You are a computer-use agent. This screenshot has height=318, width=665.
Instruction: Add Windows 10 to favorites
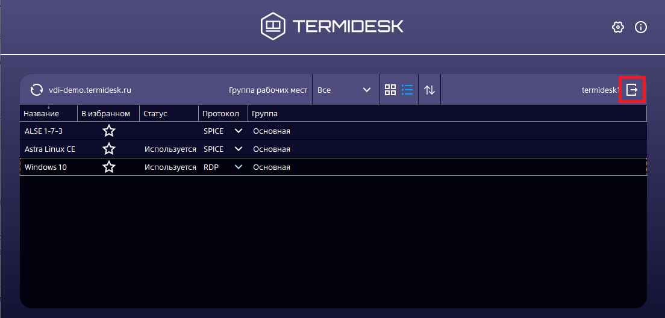click(108, 167)
